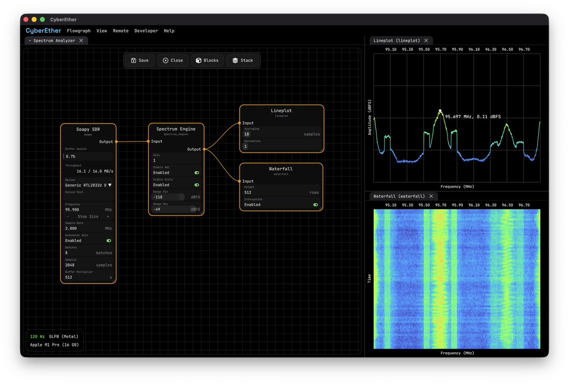
Task: Open the Device dropdown Generic RTL2832U
Action: 88,185
